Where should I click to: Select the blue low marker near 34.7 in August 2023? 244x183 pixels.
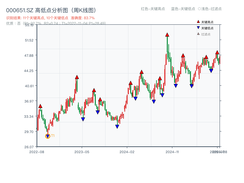[98, 112]
